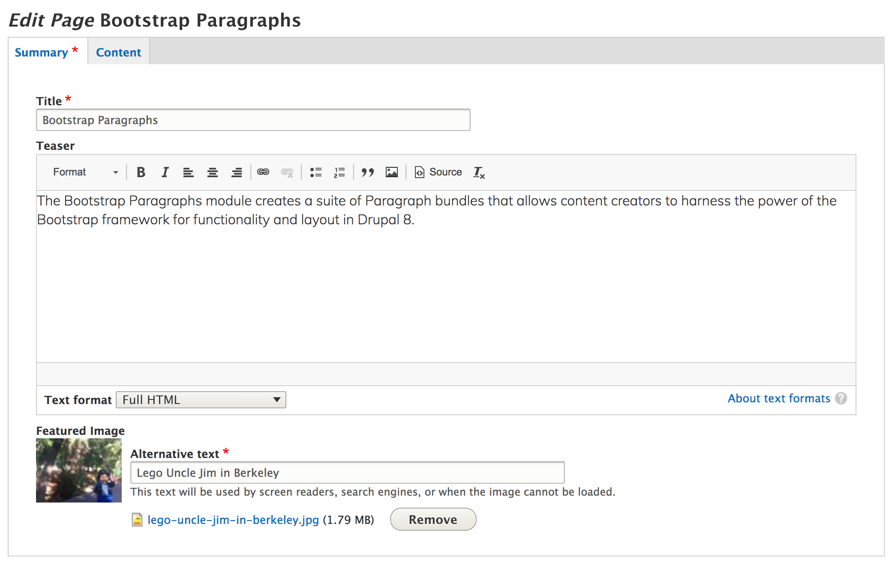The width and height of the screenshot is (895, 565).
Task: Open the Text format Full HTML dropdown
Action: pos(201,400)
